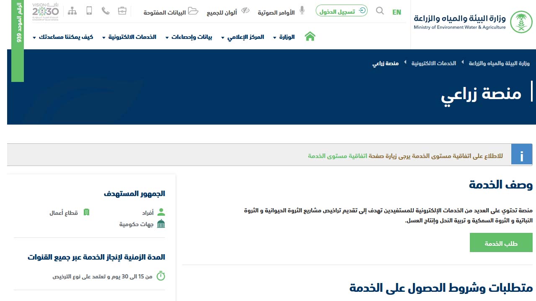Click الأوامر الصوتية text link
Viewport: 536px width, 301px height.
(276, 13)
